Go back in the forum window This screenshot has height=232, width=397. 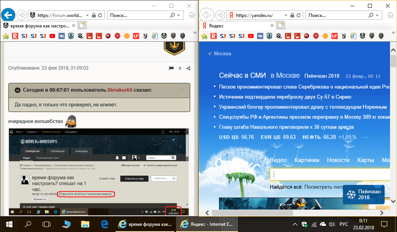(x=8, y=15)
